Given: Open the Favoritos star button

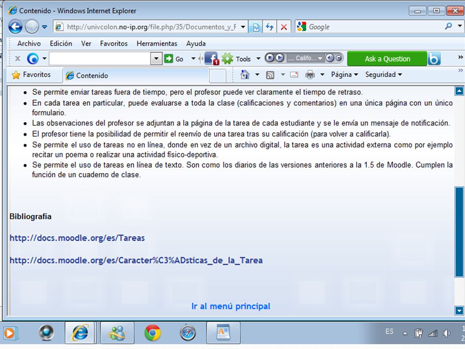Looking at the screenshot, I should point(31,75).
